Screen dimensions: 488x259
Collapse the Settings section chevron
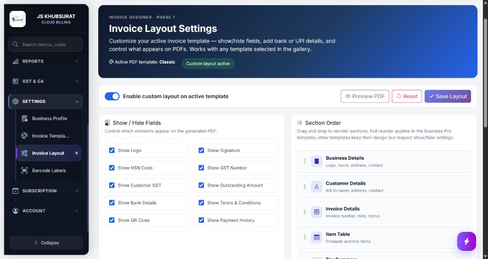[x=77, y=101]
